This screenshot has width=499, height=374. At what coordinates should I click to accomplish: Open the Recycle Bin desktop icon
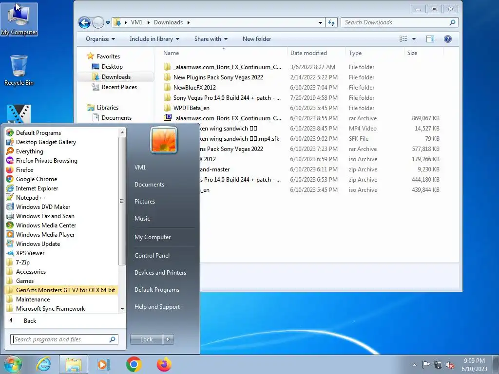(19, 70)
